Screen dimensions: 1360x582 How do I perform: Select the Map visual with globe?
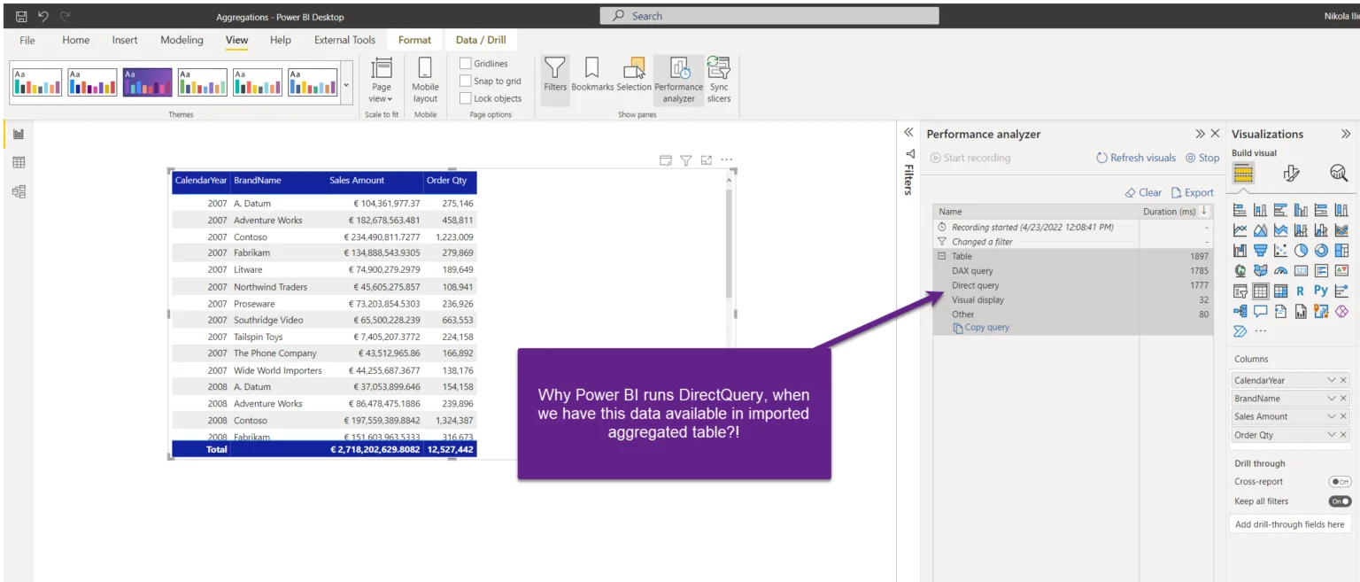(1240, 271)
